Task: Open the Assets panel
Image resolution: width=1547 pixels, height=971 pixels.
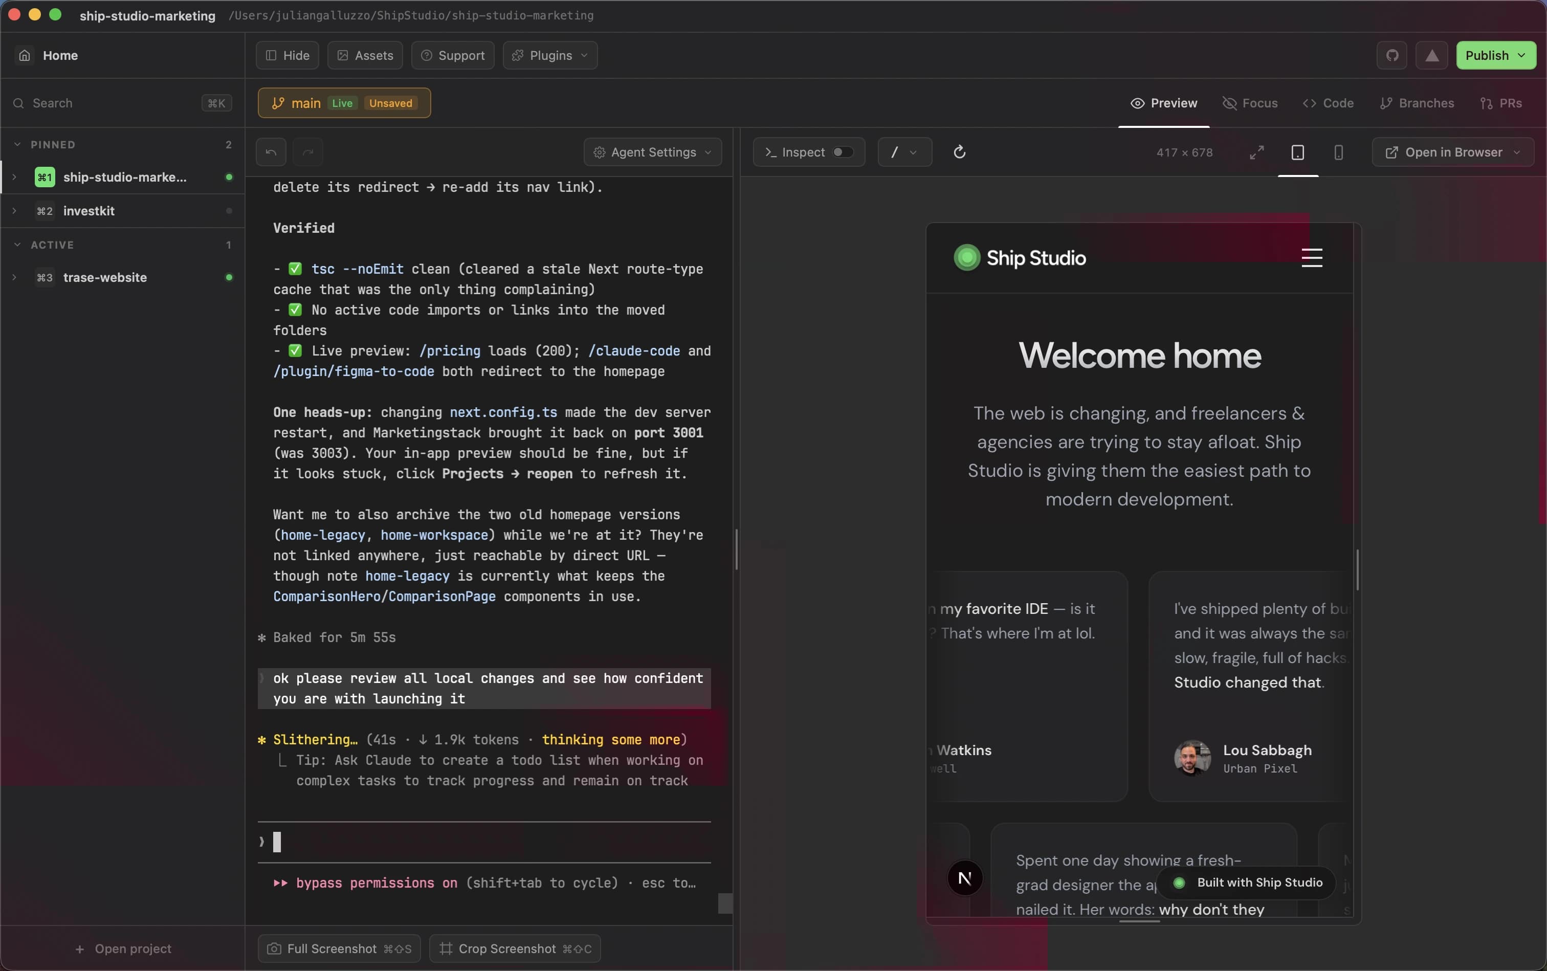Action: pos(365,55)
